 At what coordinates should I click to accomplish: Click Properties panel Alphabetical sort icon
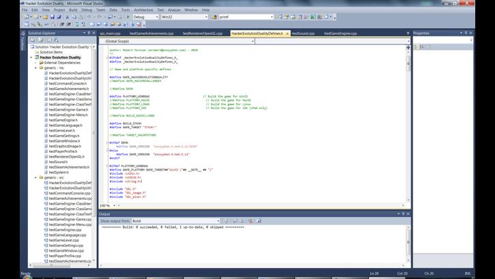click(421, 47)
